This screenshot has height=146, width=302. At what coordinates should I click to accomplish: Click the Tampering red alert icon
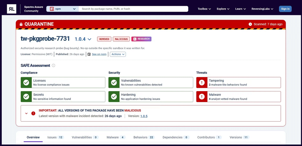pos(202,82)
